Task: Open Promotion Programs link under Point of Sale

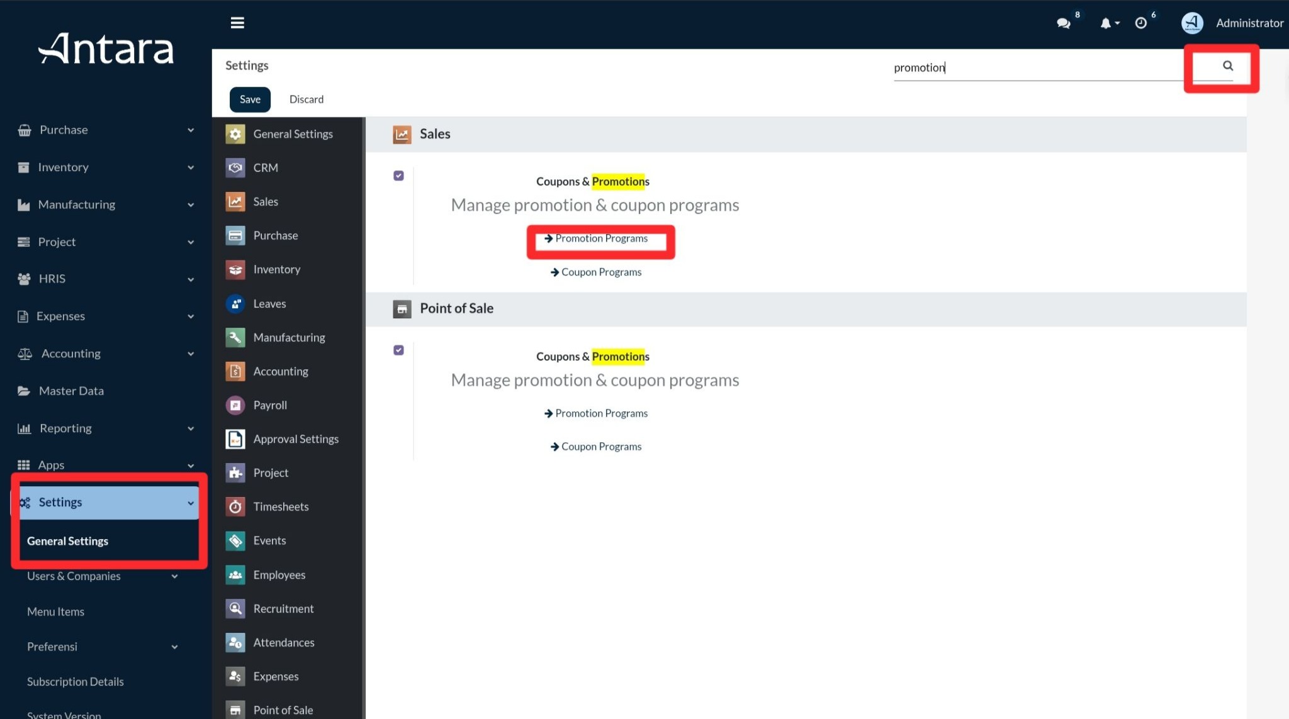Action: pos(596,413)
